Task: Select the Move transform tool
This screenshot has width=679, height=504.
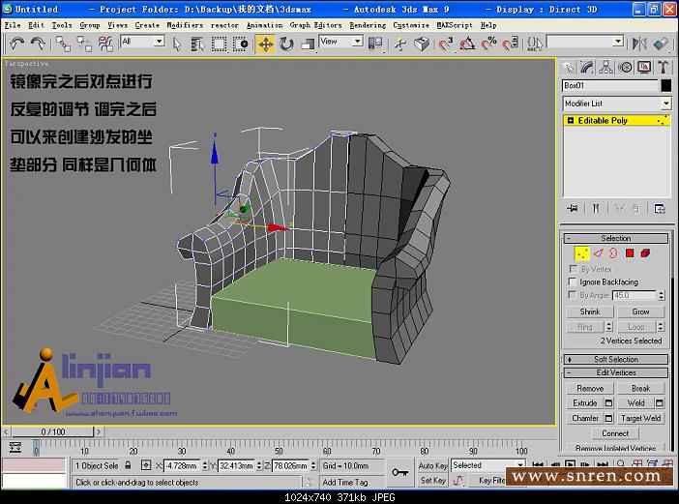Action: click(x=265, y=44)
